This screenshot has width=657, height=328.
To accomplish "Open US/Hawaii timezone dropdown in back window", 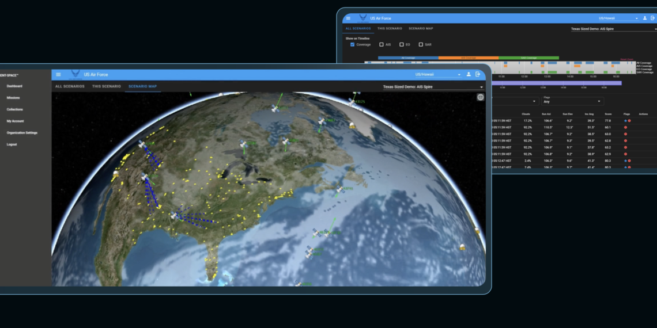I will (618, 18).
